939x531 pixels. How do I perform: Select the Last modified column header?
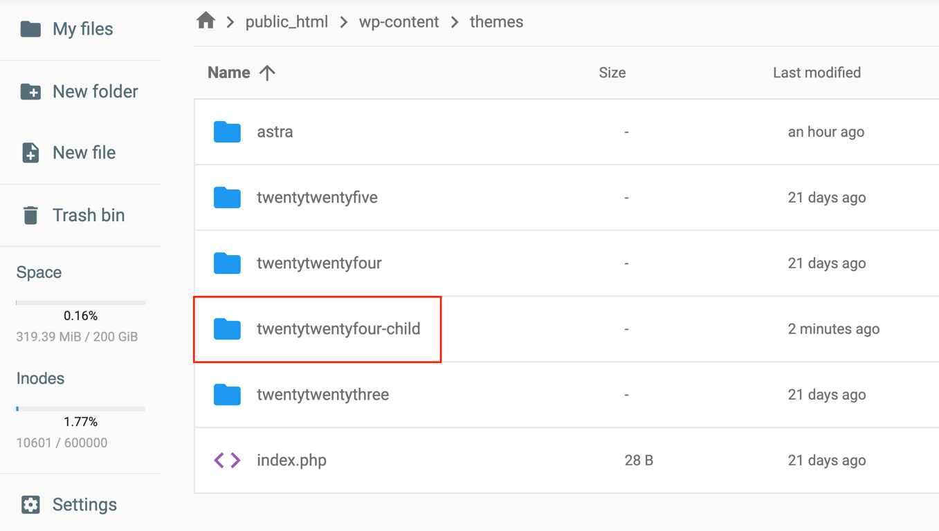[x=817, y=72]
